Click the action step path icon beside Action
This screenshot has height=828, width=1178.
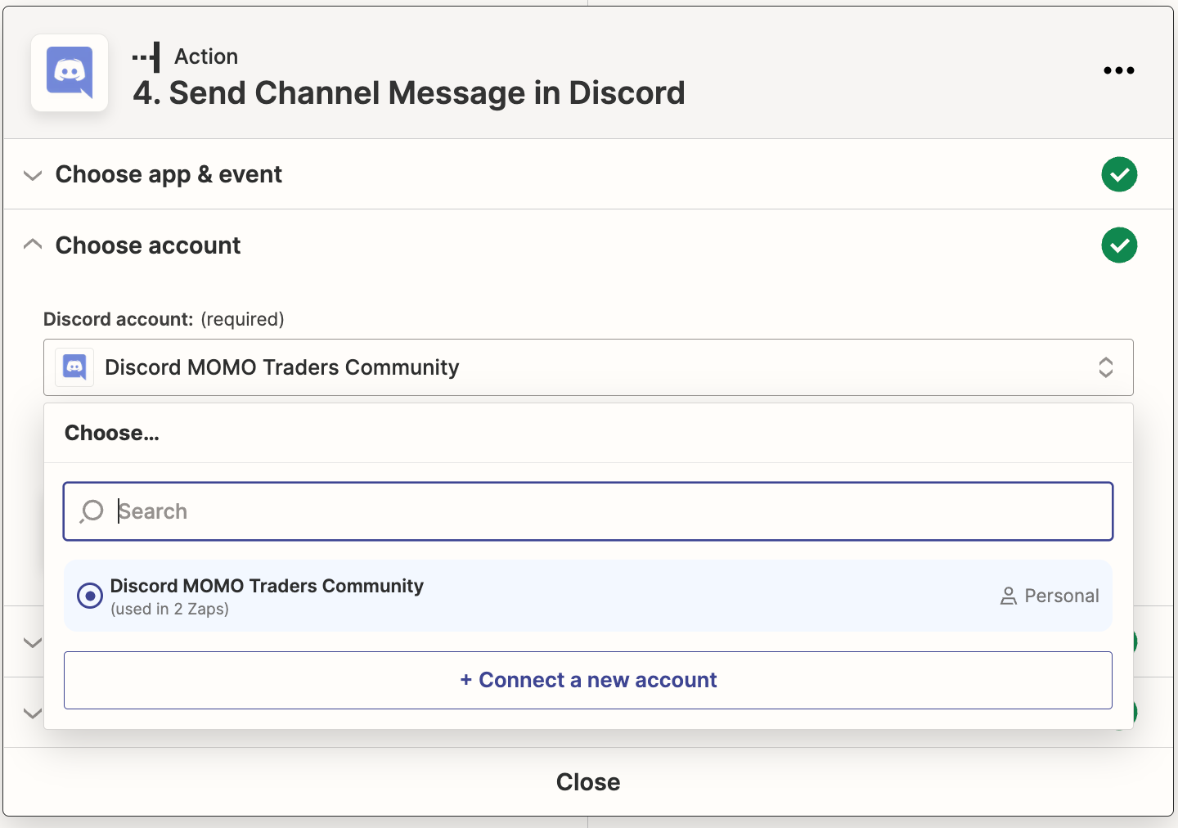click(x=146, y=57)
